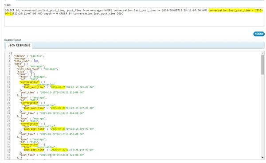Viewport: 266px width, 163px height.
Task: Click the highlighted "conversation" key on line 36
Action: [x=30, y=144]
